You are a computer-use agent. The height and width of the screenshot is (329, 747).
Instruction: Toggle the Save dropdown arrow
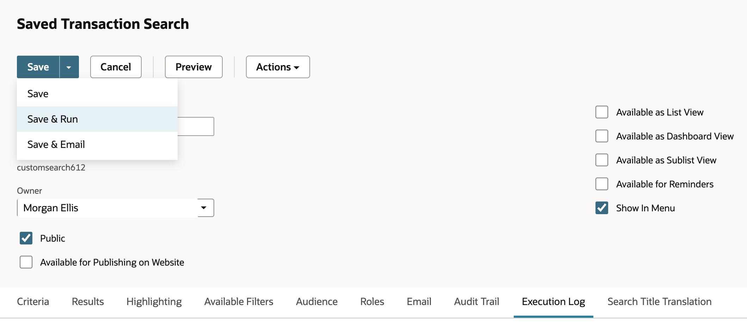[x=69, y=67]
